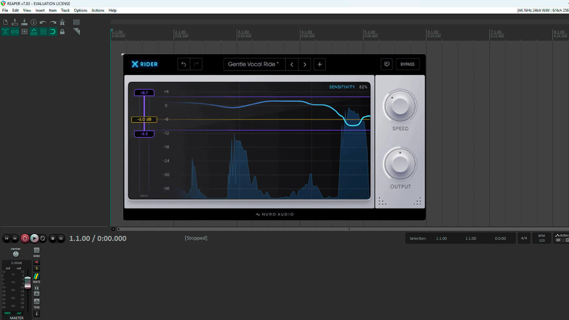Toggle snapping via the magnet icon
Screen dimensions: 569x320
click(x=53, y=32)
